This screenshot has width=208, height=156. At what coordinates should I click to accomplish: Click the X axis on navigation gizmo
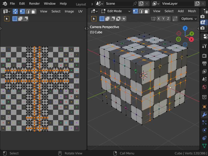point(191,40)
